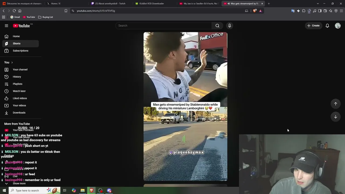
Task: Go to the YouTube logo home link
Action: 21,26
